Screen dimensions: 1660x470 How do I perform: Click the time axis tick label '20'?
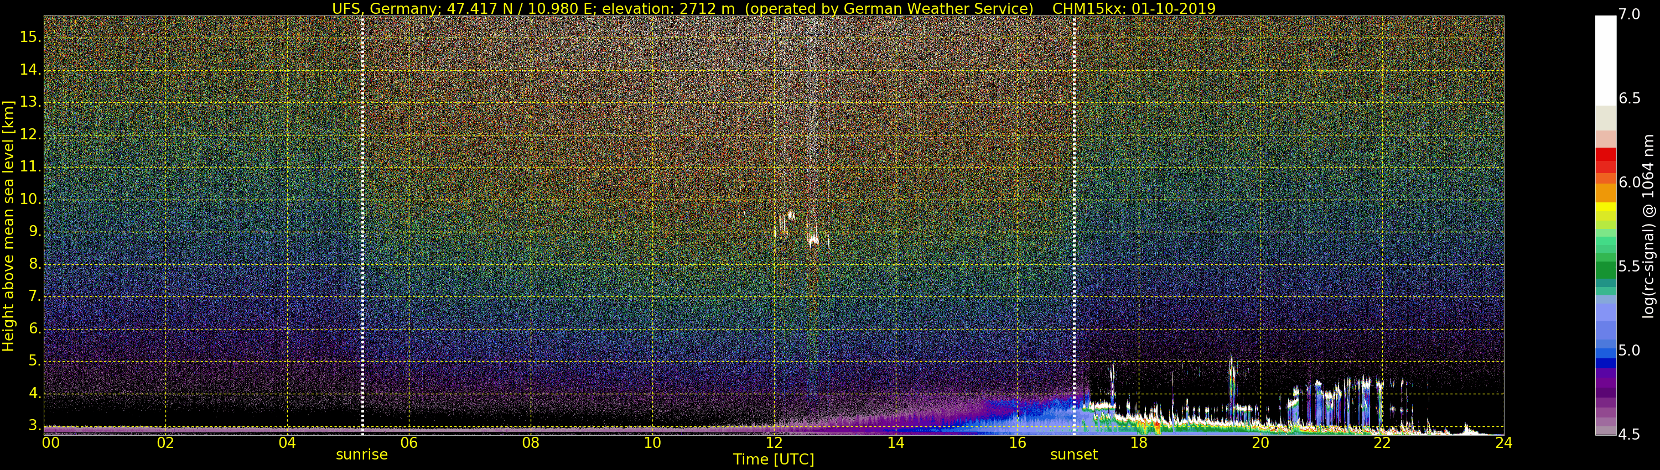[1260, 443]
